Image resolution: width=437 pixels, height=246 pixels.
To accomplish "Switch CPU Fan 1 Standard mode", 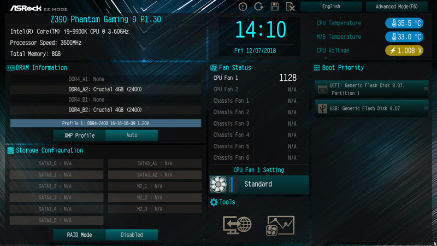I will (x=259, y=184).
